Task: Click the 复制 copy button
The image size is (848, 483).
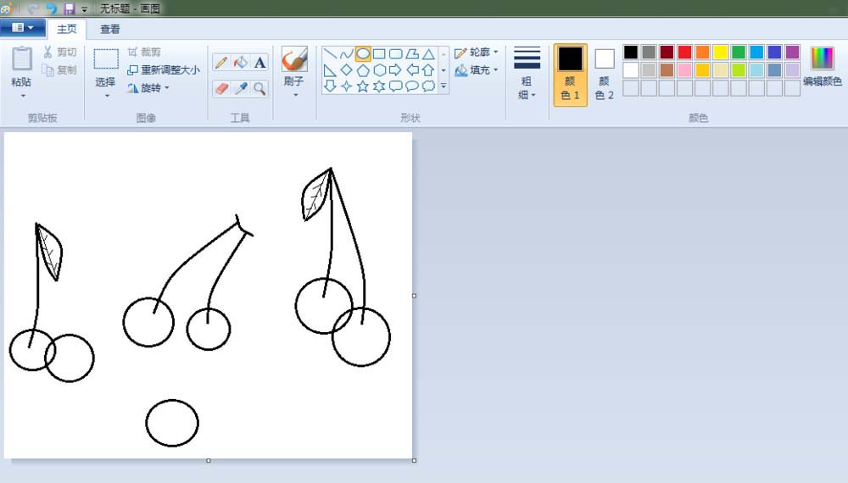Action: pos(60,69)
